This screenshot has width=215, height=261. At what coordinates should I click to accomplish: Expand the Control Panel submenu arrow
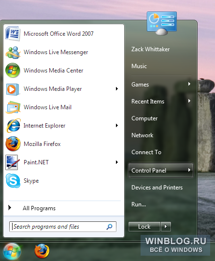(x=189, y=170)
